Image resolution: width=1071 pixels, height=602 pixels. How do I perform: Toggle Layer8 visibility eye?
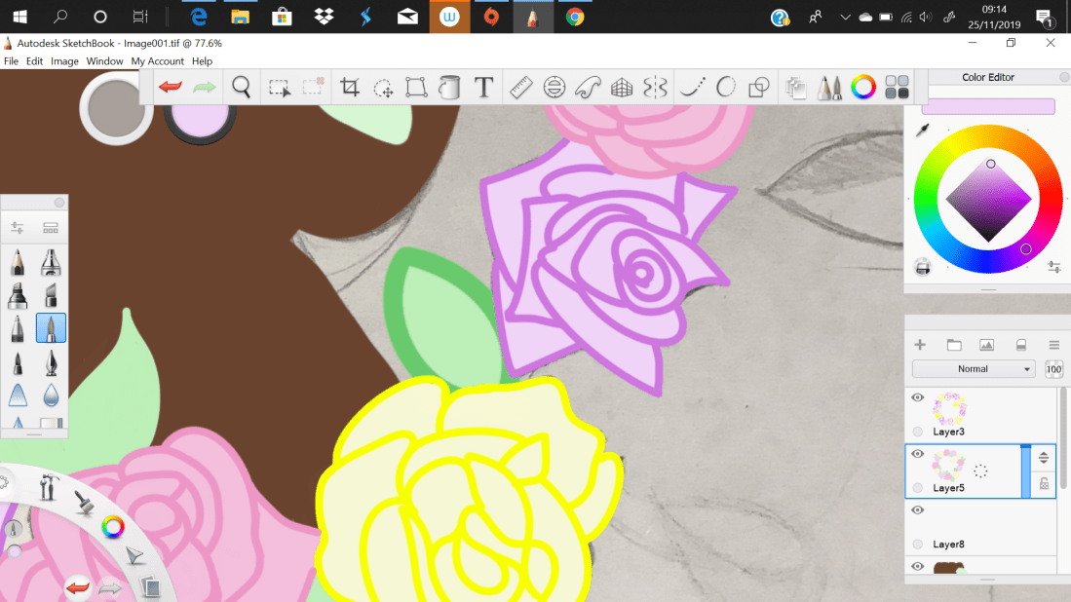[917, 509]
